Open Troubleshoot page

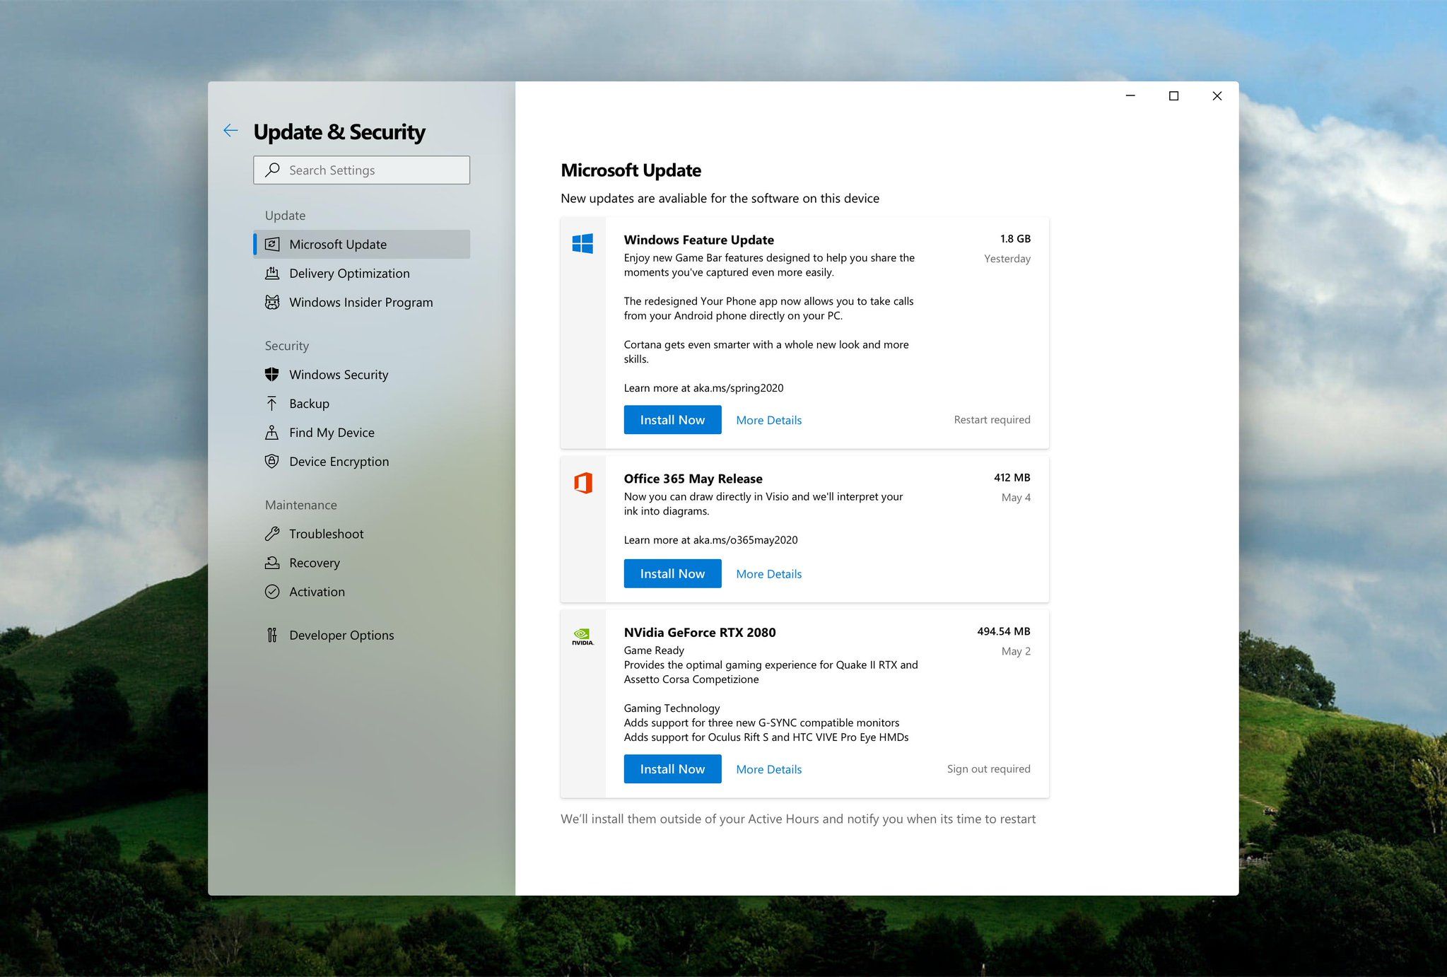coord(362,534)
